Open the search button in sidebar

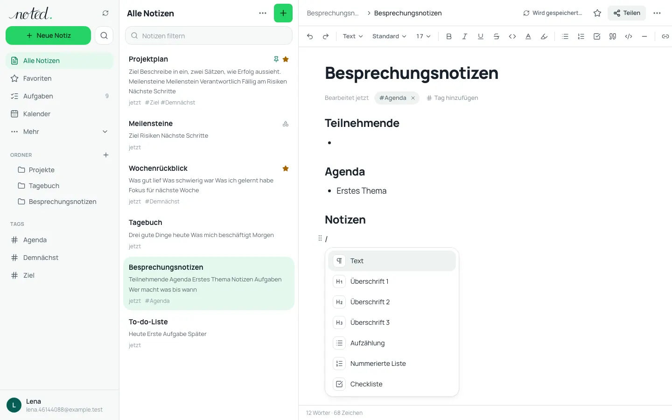click(x=104, y=35)
